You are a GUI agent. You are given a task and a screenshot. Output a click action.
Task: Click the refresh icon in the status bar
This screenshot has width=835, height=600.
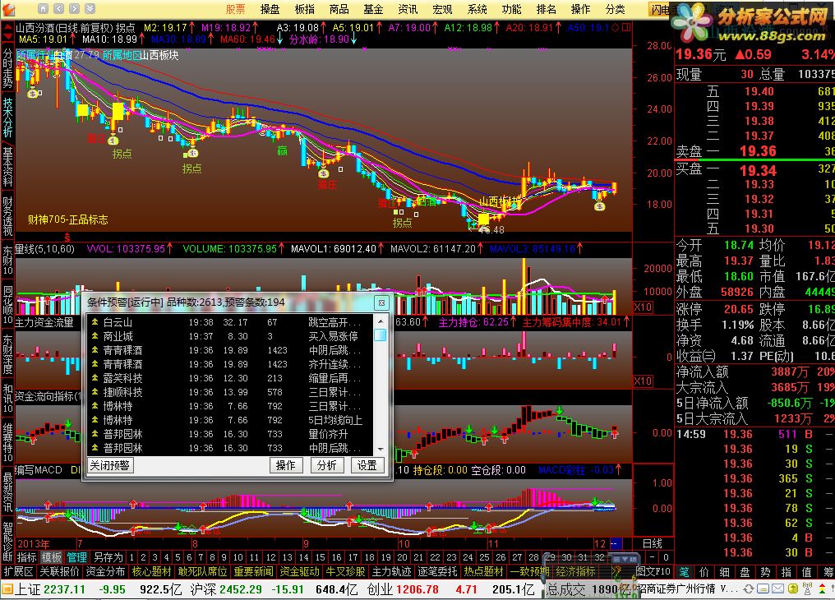pos(748,588)
